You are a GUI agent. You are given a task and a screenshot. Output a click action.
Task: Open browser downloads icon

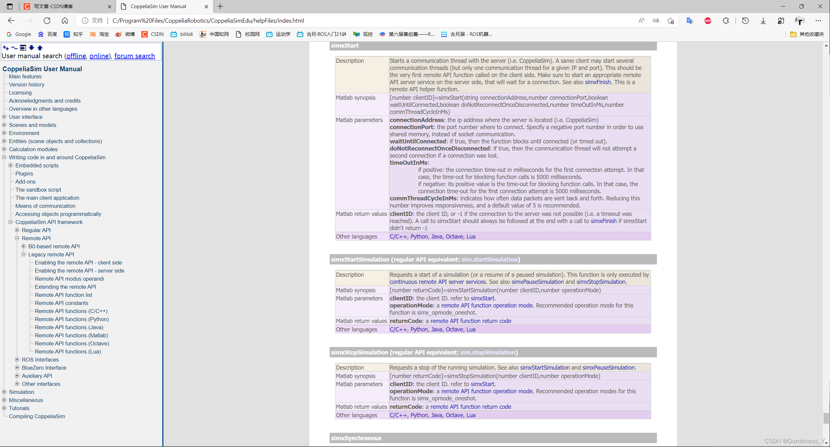pos(763,21)
